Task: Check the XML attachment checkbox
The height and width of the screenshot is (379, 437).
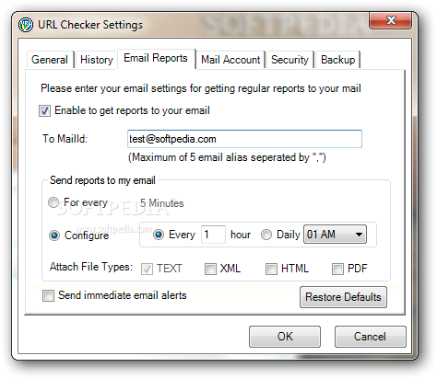Action: (210, 269)
